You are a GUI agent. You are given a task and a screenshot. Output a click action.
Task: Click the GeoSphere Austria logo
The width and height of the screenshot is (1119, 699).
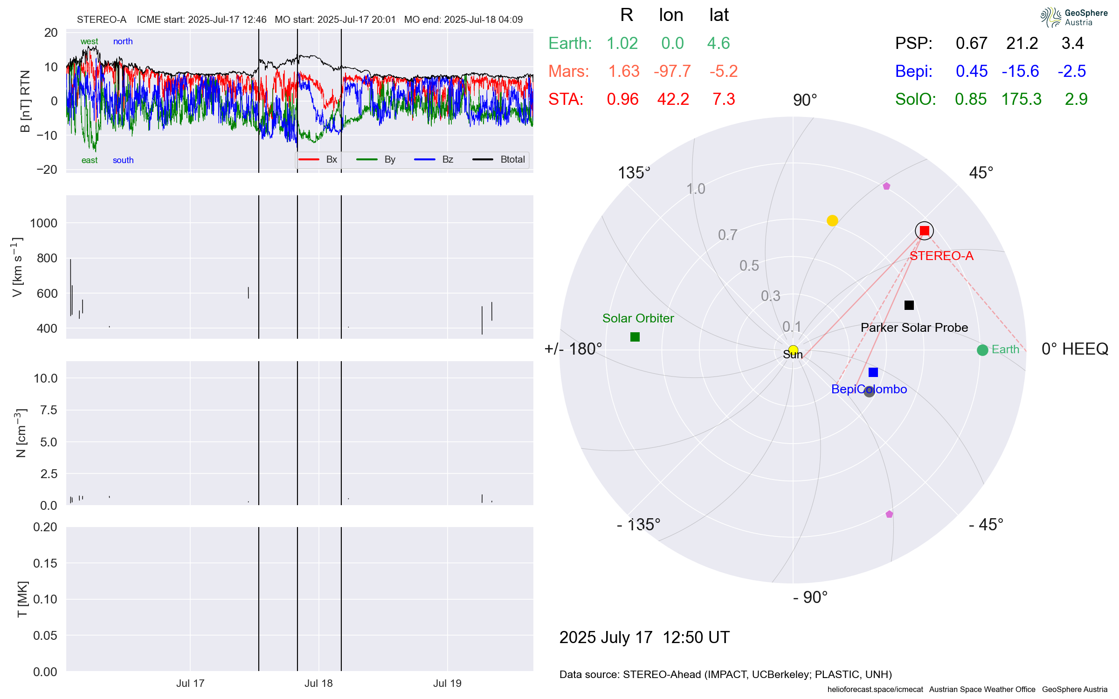pos(1073,18)
